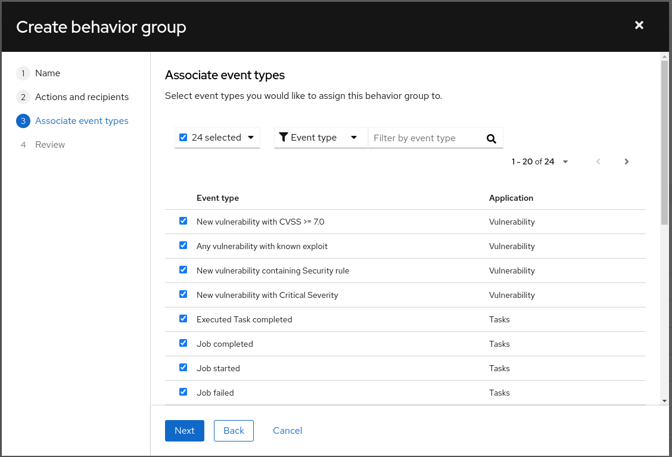Click the search magnifier icon
Viewport: 672px width, 457px height.
coord(491,138)
